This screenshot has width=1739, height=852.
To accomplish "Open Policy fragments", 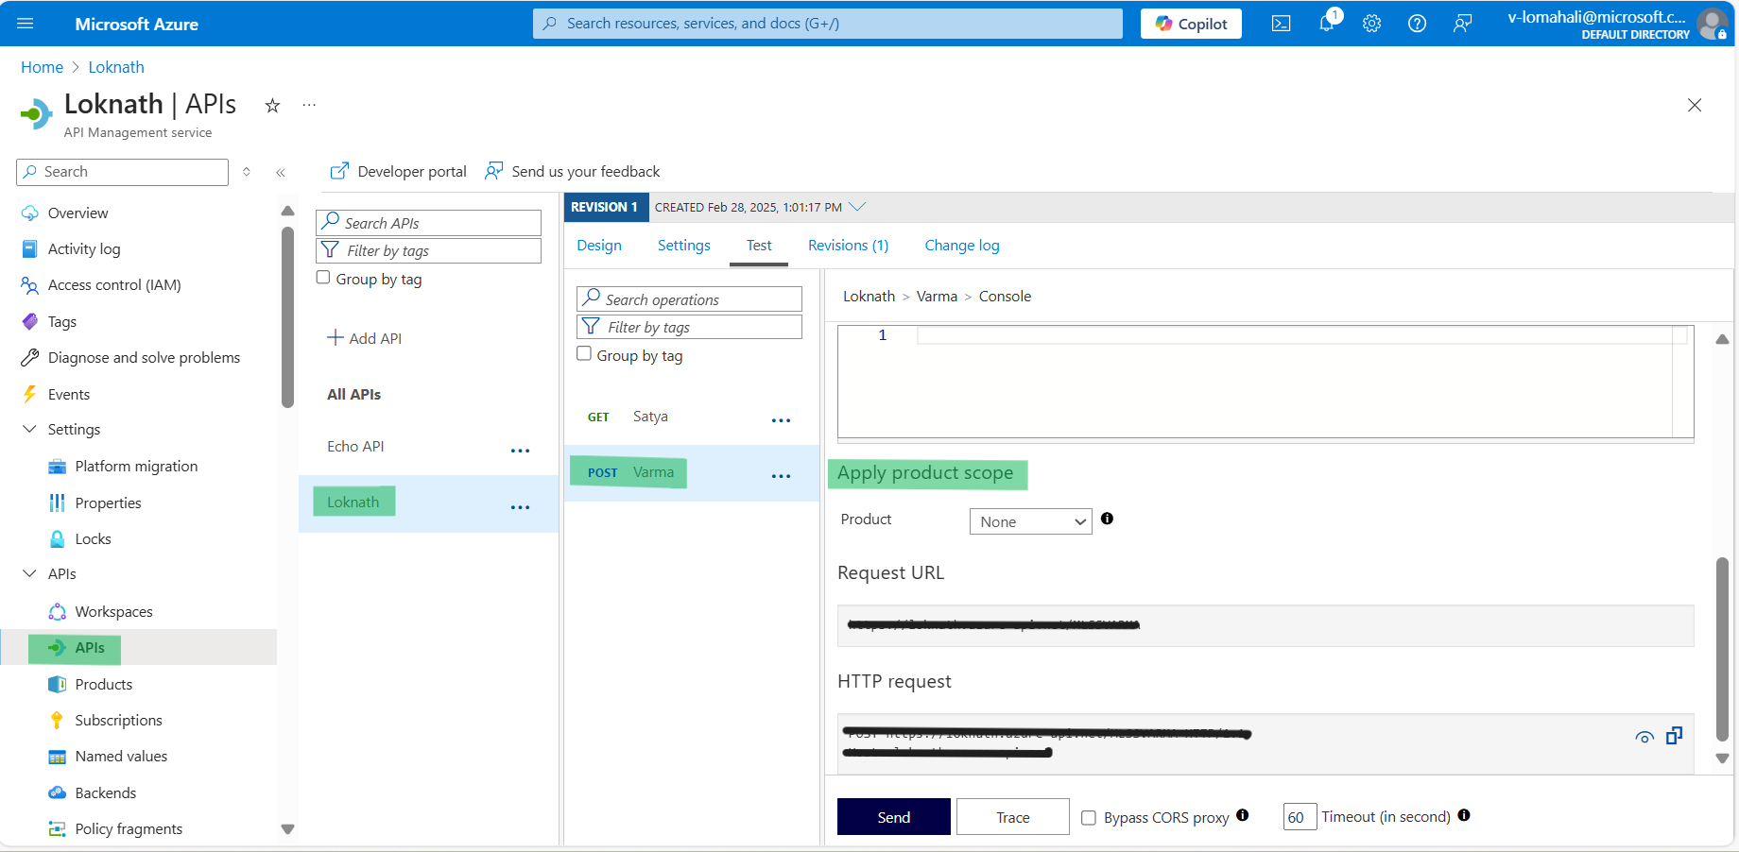I will [x=129, y=829].
